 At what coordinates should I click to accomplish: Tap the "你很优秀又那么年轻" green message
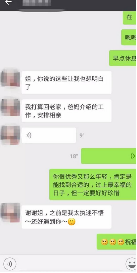click(93, 185)
